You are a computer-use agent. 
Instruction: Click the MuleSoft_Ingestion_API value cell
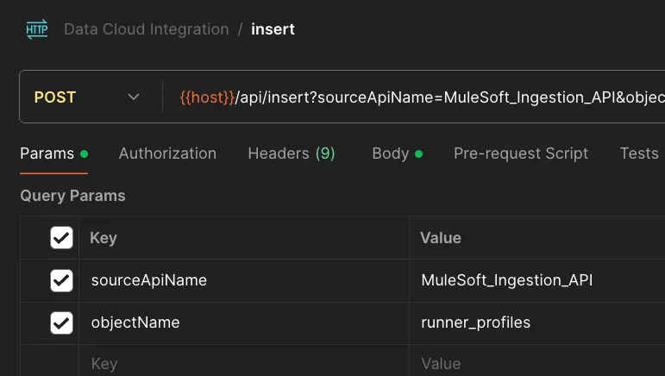click(537, 280)
